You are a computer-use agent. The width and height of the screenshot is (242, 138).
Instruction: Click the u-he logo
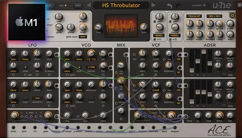222,6
